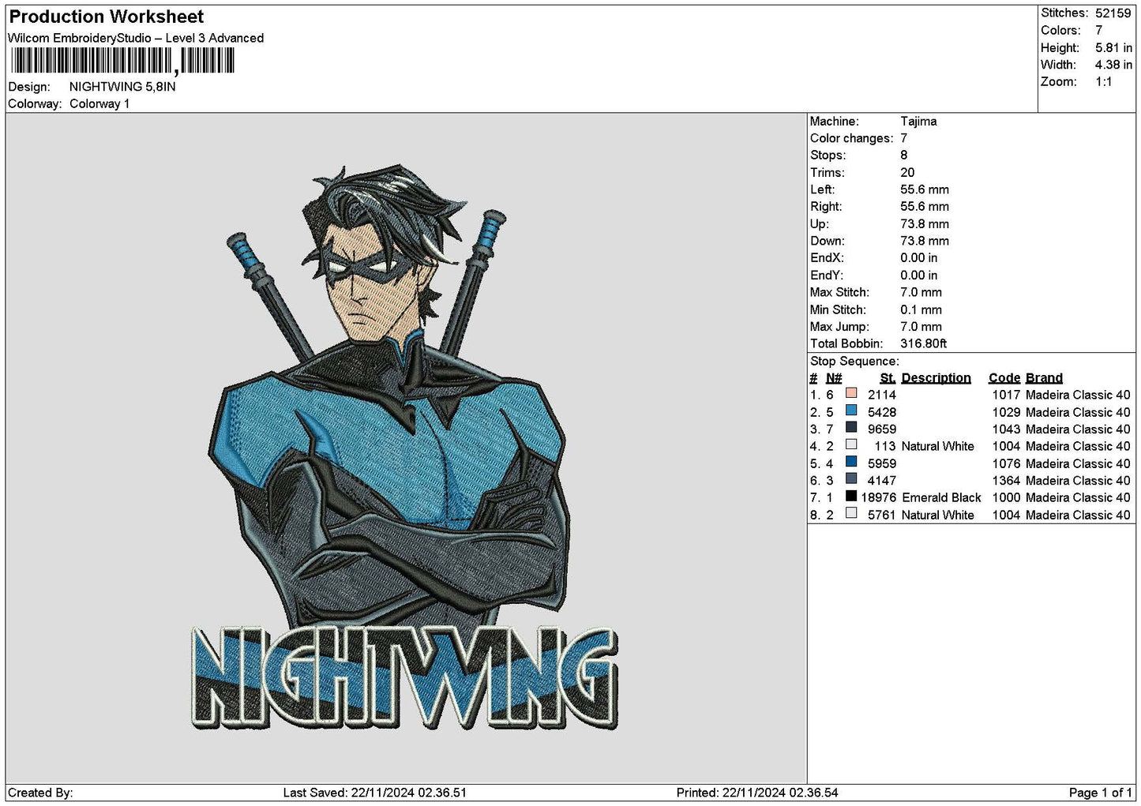Select stitch count '18976' in stop 7
Screen dimensions: 1141x806
[x=879, y=498]
